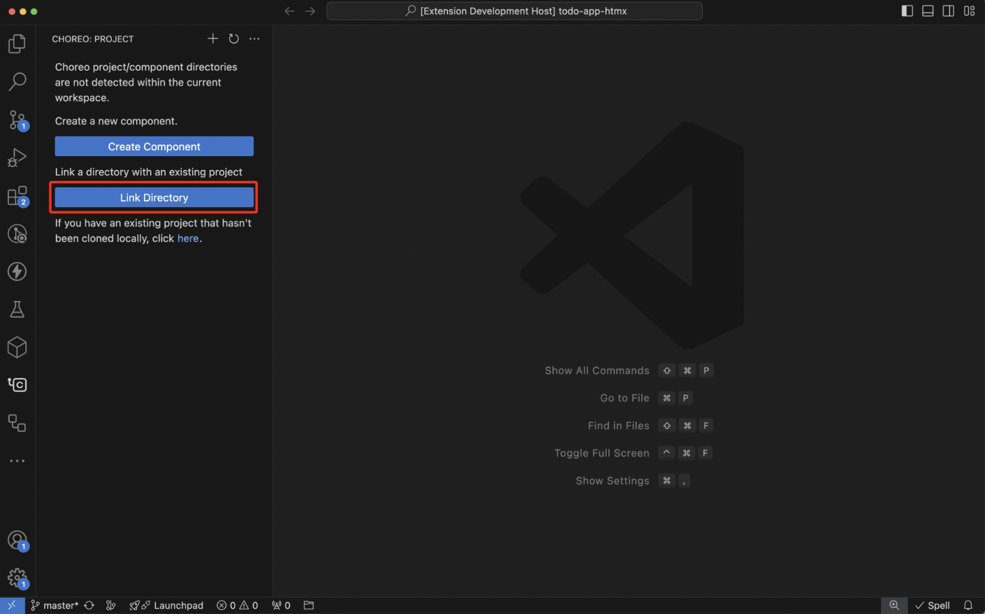Open the additional views ellipsis menu
The height and width of the screenshot is (614, 985).
[x=17, y=460]
